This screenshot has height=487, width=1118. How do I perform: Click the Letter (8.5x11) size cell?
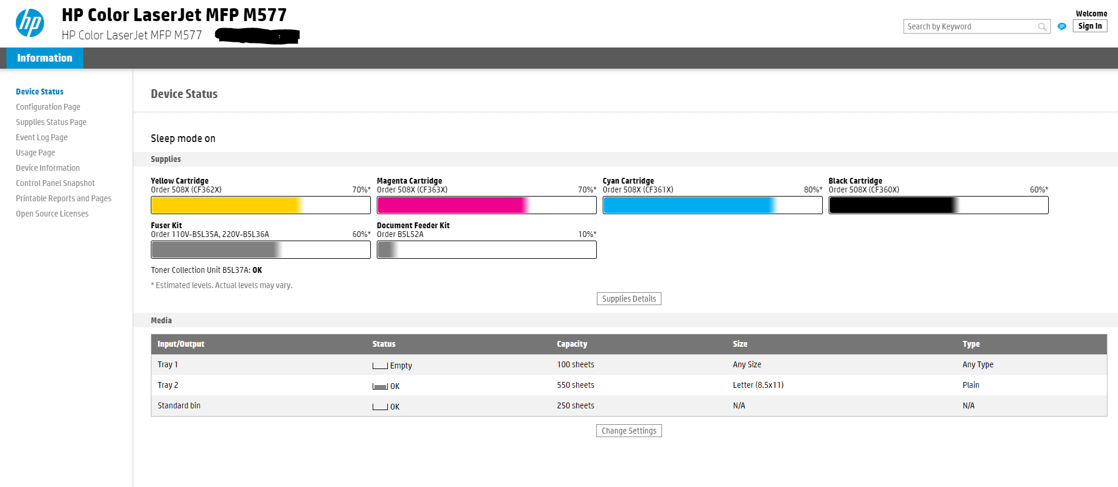(758, 385)
